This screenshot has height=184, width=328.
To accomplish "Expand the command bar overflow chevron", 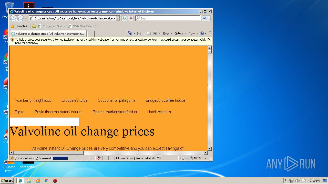I will 210,32.
